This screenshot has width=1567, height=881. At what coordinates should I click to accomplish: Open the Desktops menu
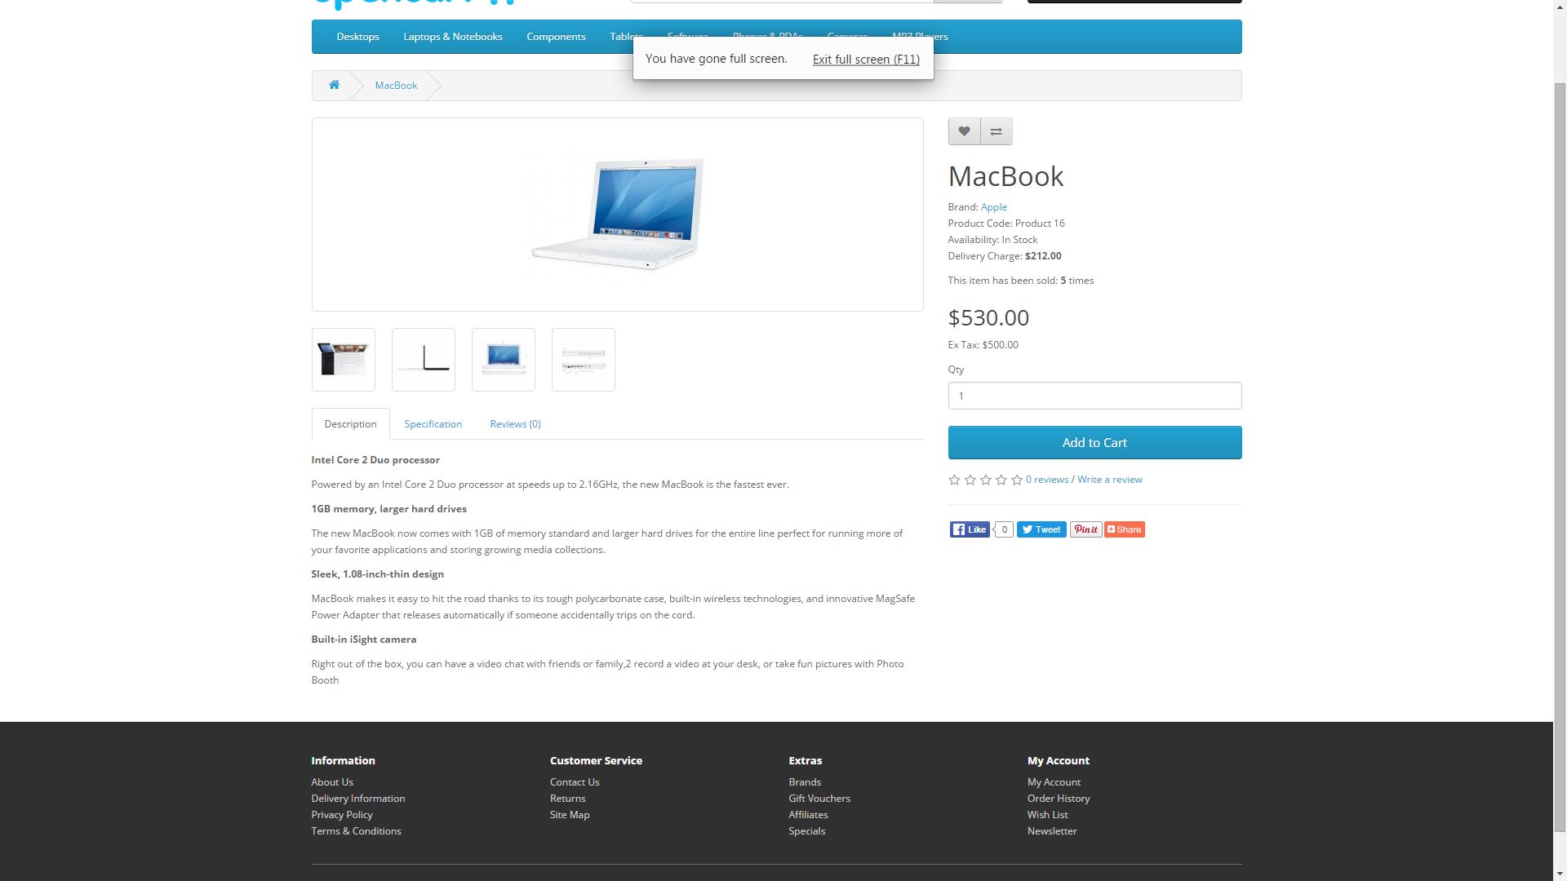[357, 37]
